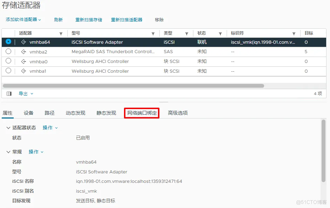Click the 刷新 button
The height and width of the screenshot is (208, 330).
58,20
